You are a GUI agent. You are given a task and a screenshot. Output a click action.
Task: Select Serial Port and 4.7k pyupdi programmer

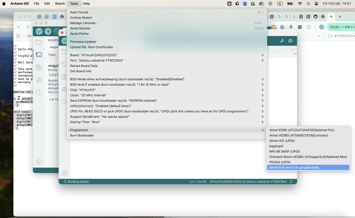308,167
